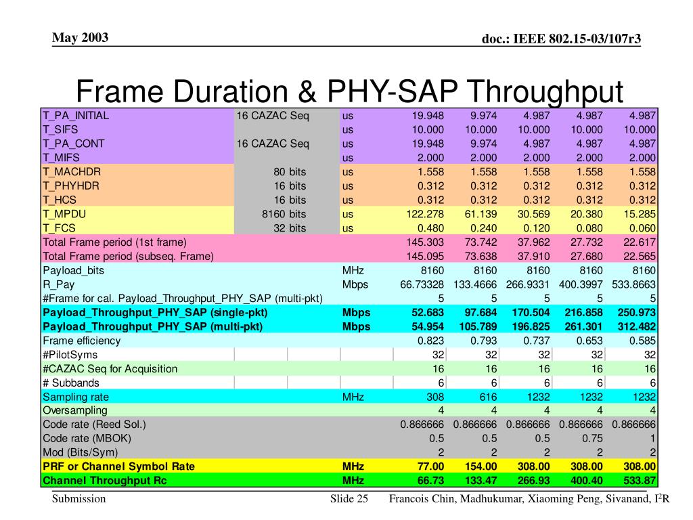Select the PRF value '77.00'
The width and height of the screenshot is (693, 520).
pyautogui.click(x=431, y=467)
